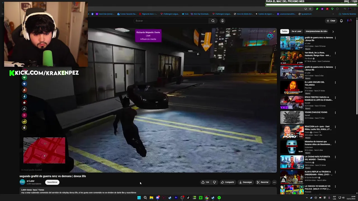Open El Lado Oscuro del Tailandia thumbnail
Image resolution: width=358 pixels, height=201 pixels.
point(292,88)
